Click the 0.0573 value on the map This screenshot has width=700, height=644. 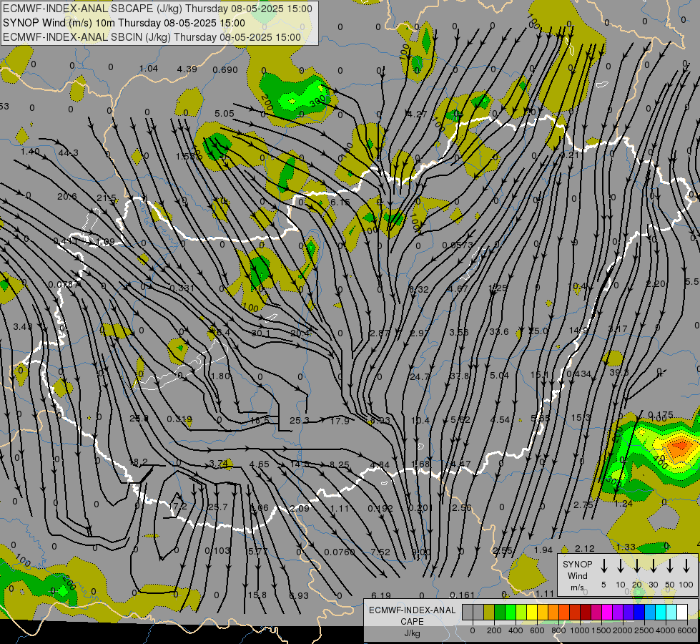point(458,245)
